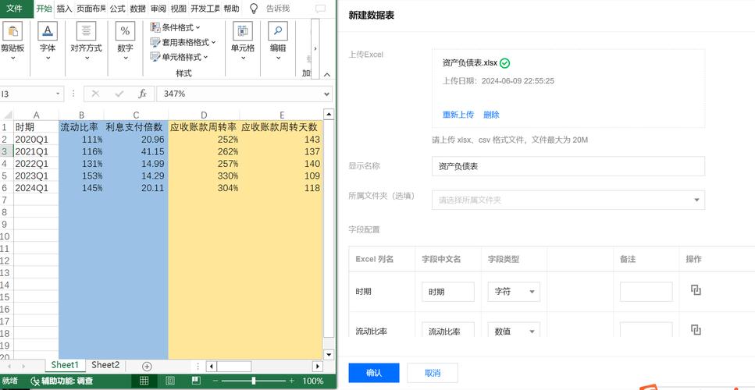Collapse the ribbon with caret icon
The image size is (755, 390).
click(x=327, y=75)
